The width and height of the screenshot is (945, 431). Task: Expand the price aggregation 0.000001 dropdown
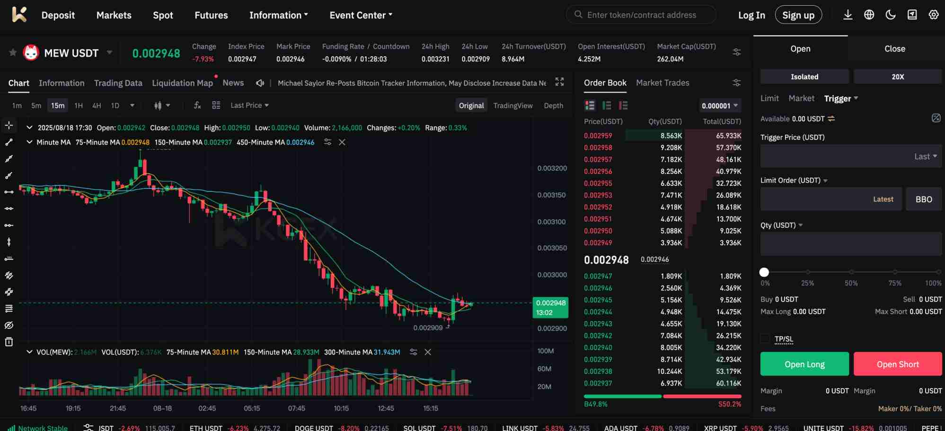tap(719, 106)
